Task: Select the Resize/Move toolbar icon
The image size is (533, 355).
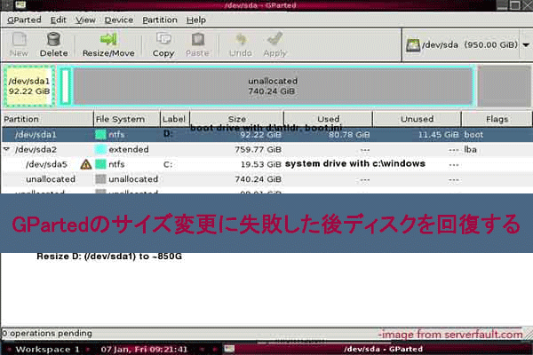Action: [108, 39]
